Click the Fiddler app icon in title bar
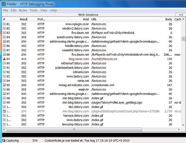The image size is (186, 143). point(4,4)
